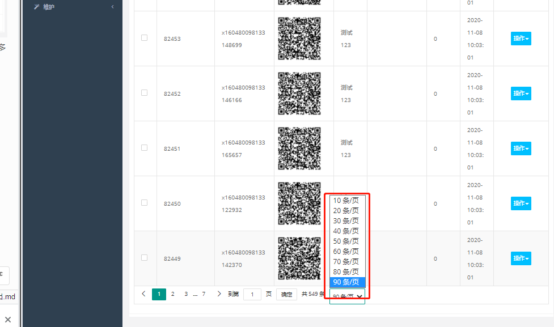View QR code thumbnail of row 82449
The image size is (554, 327).
(299, 258)
